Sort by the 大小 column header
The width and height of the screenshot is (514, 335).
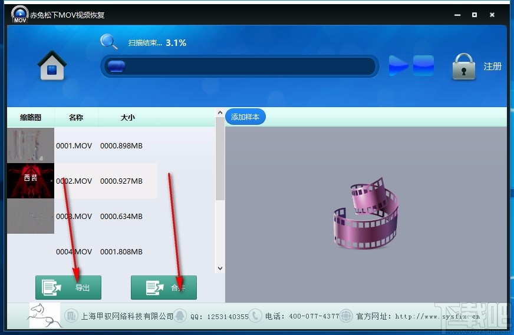[127, 117]
